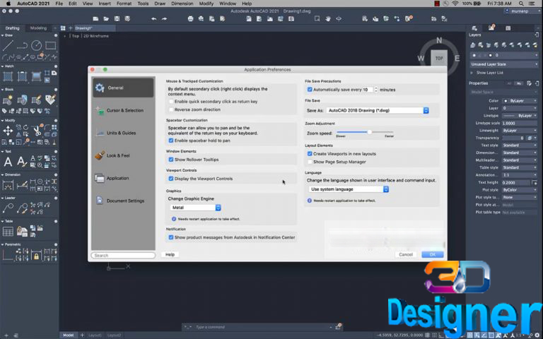Open the Dimension menu in menu bar

(x=182, y=4)
